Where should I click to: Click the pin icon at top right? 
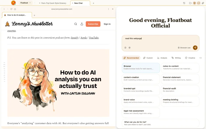pyautogui.click(x=203, y=3)
